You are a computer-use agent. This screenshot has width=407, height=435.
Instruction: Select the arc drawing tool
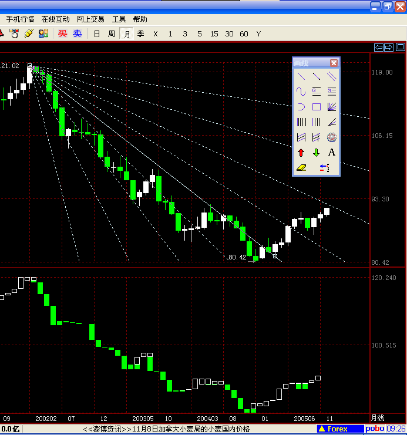(301, 107)
